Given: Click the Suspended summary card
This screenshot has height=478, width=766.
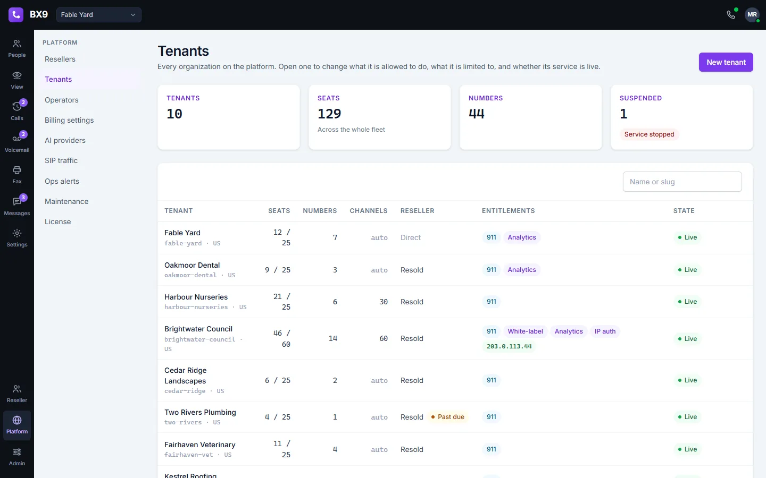Looking at the screenshot, I should (682, 117).
